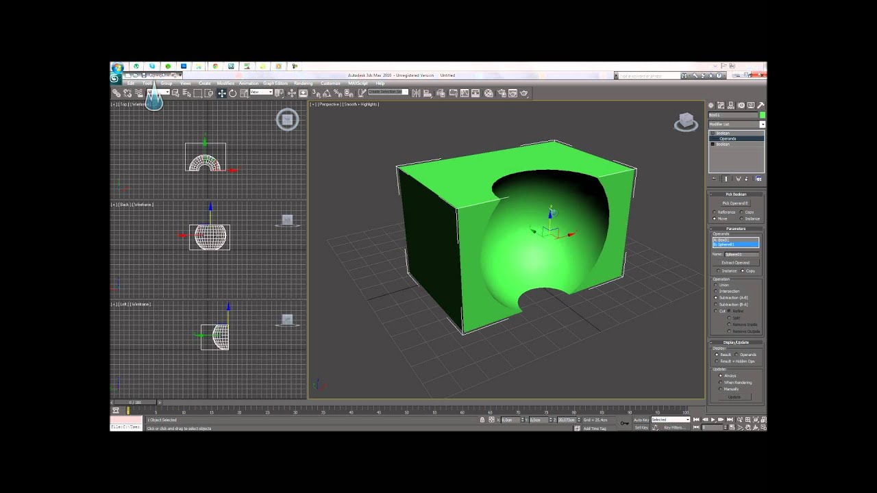Open the Modifier List dropdown
Image resolution: width=877 pixels, height=493 pixels.
point(737,124)
